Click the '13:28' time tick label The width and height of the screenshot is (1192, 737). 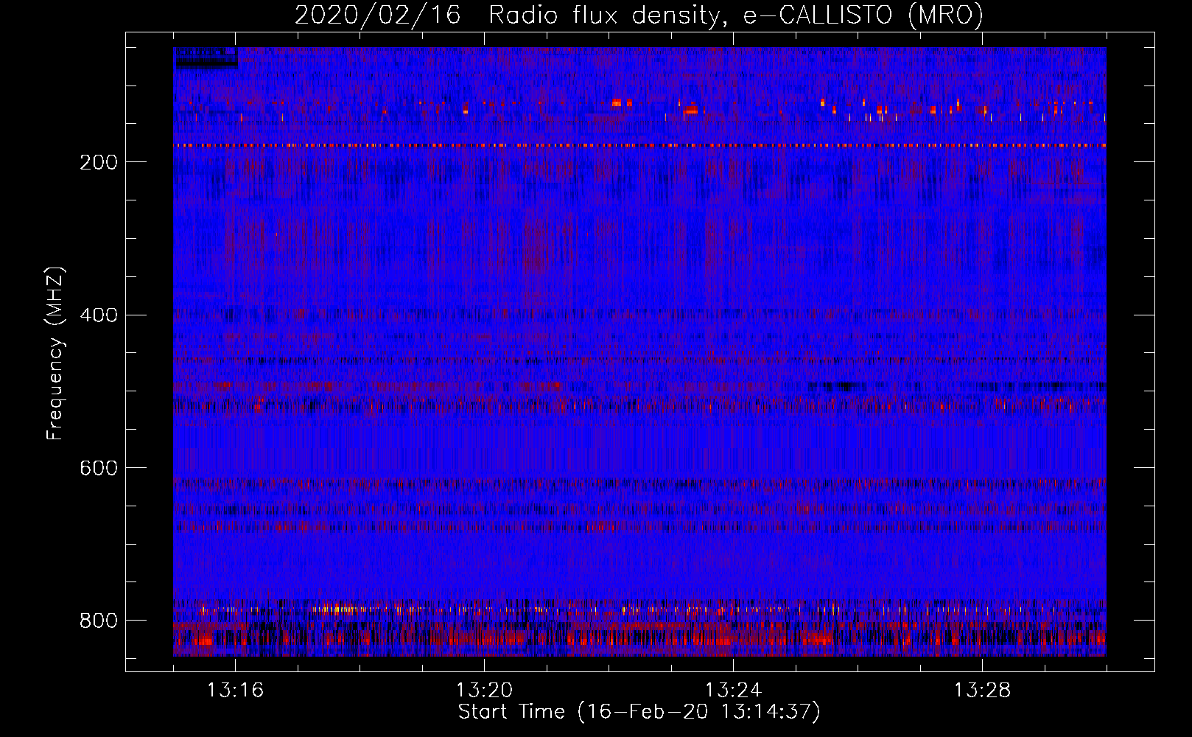982,691
